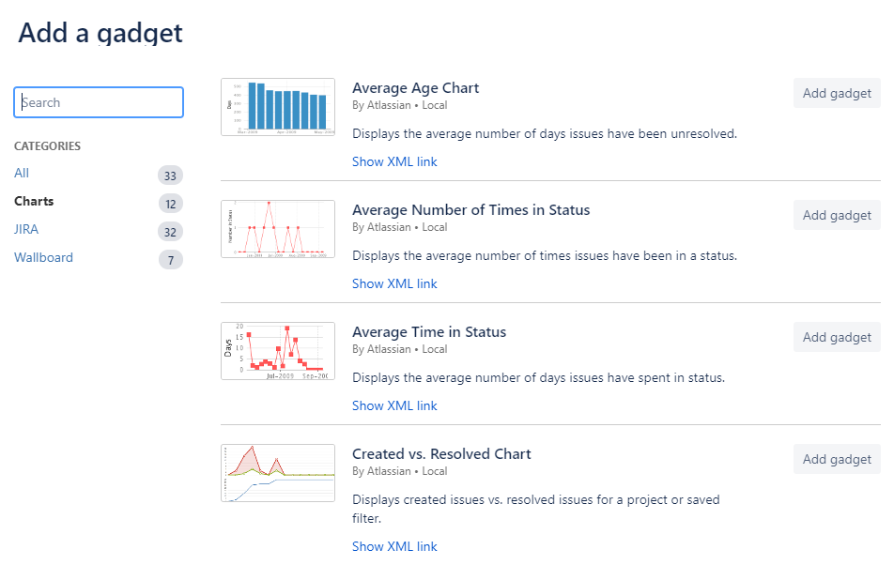Click the All category count badge 33

tap(170, 176)
